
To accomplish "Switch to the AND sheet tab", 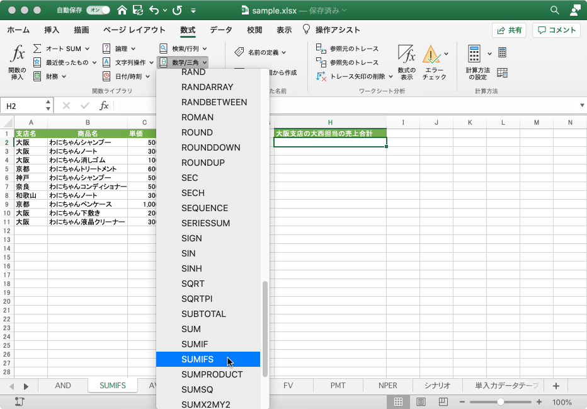I will pos(63,386).
